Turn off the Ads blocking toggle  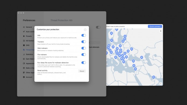click(84, 35)
